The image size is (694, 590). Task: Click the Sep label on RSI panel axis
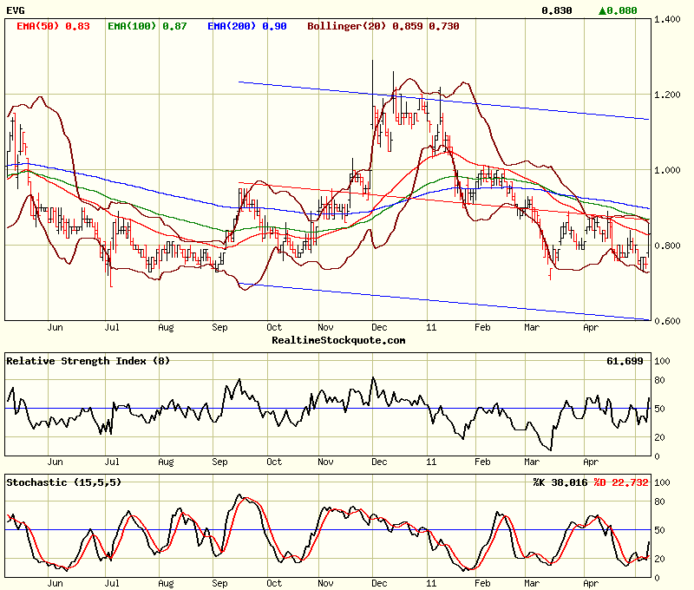coord(219,462)
